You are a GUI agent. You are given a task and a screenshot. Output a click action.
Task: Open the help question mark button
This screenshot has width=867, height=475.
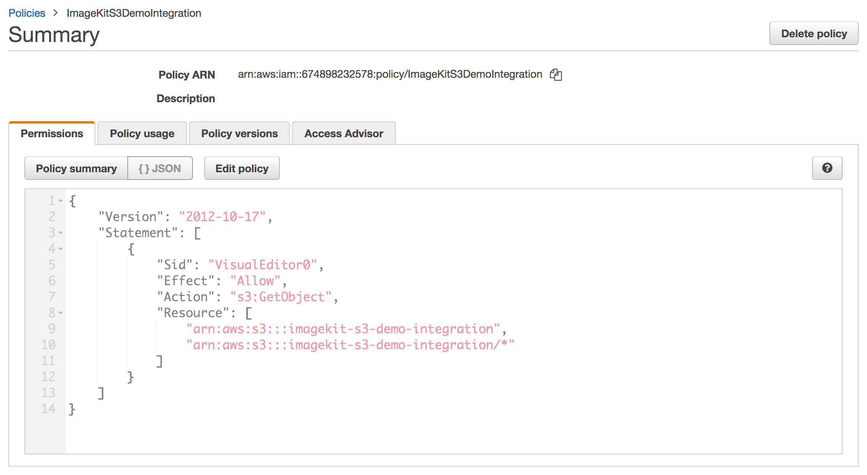pos(827,168)
